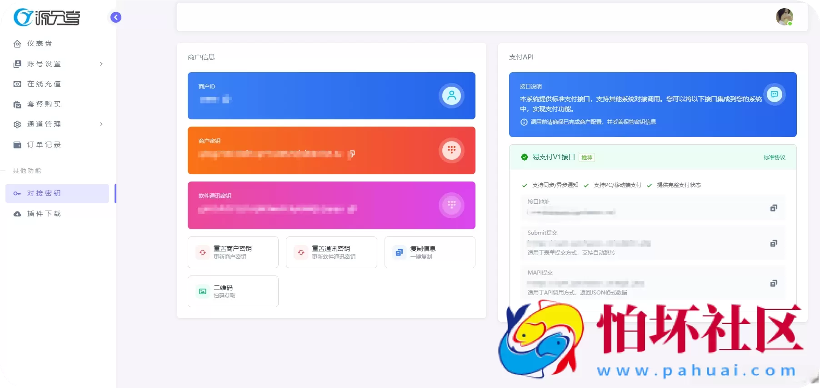
Task: Click the green check icon by 易支付V1接口
Action: [x=525, y=157]
